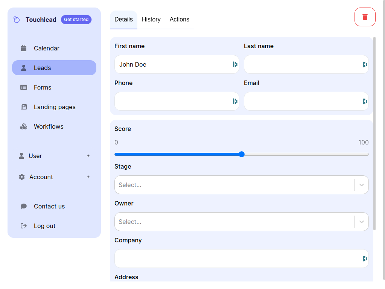Image resolution: width=385 pixels, height=289 pixels.
Task: Focus the Company input field
Action: point(241,258)
